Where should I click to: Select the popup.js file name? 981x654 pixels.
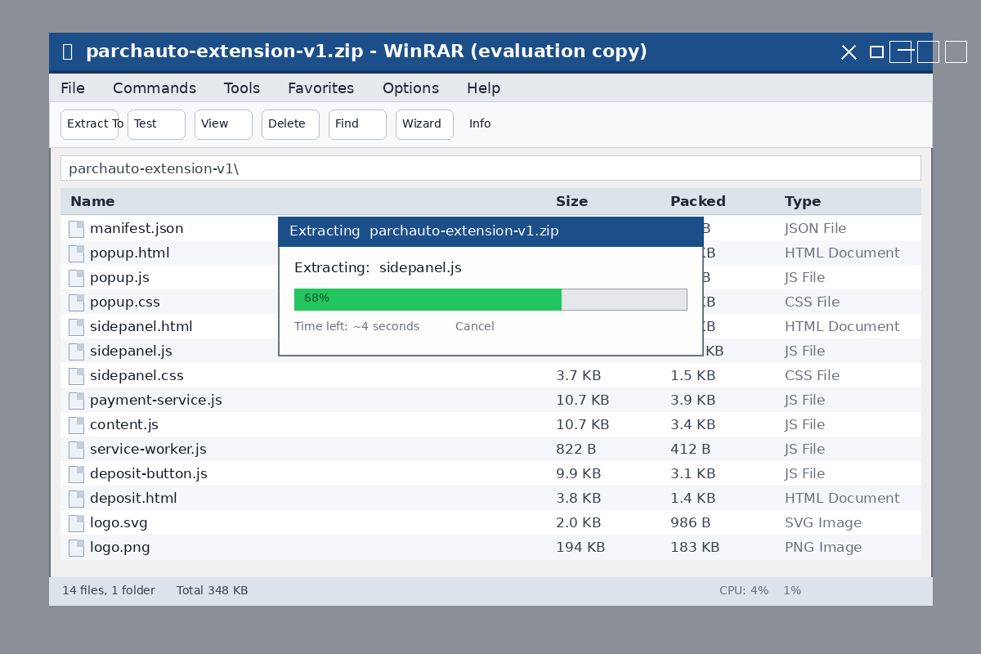tap(119, 278)
